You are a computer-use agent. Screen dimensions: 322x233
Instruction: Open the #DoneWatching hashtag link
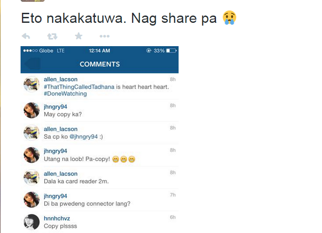coord(65,94)
